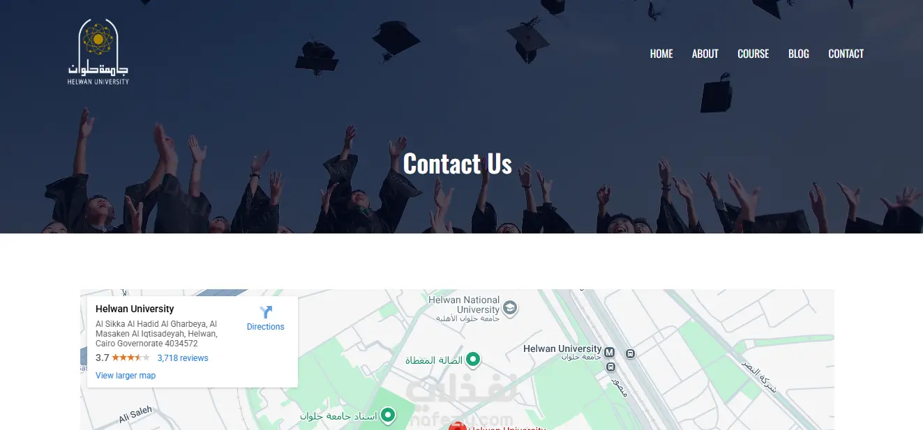Click the Helwan University stadium green marker
Image resolution: width=923 pixels, height=430 pixels.
[x=388, y=416]
